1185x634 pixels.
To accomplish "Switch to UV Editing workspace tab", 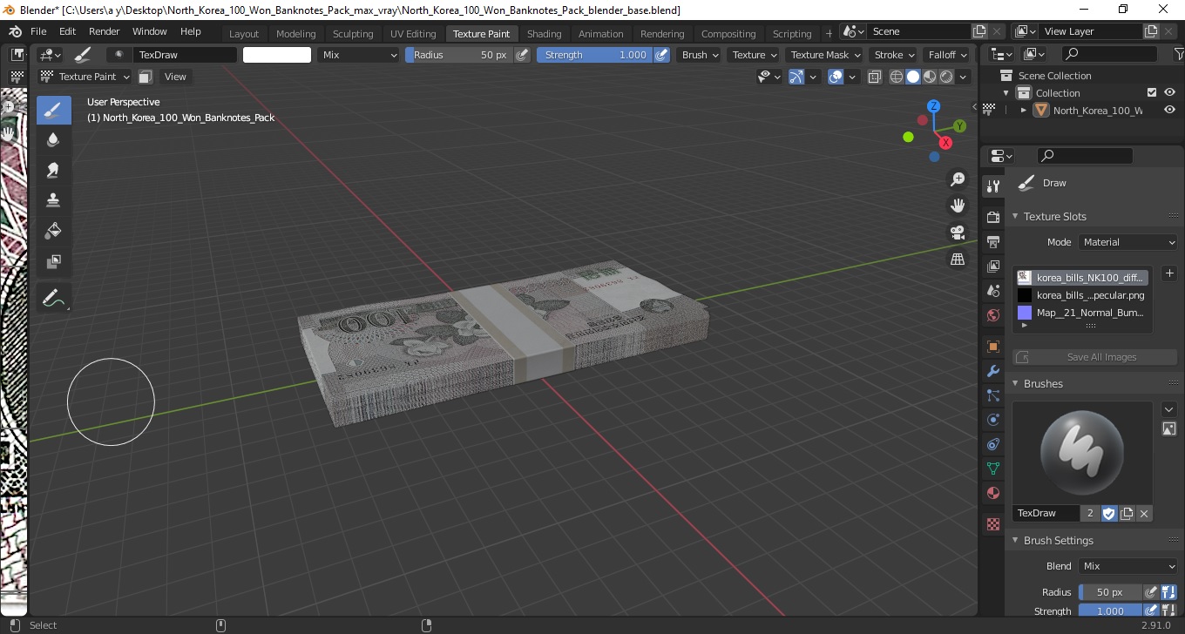I will coord(413,34).
